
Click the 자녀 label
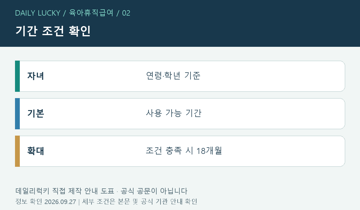(x=36, y=76)
